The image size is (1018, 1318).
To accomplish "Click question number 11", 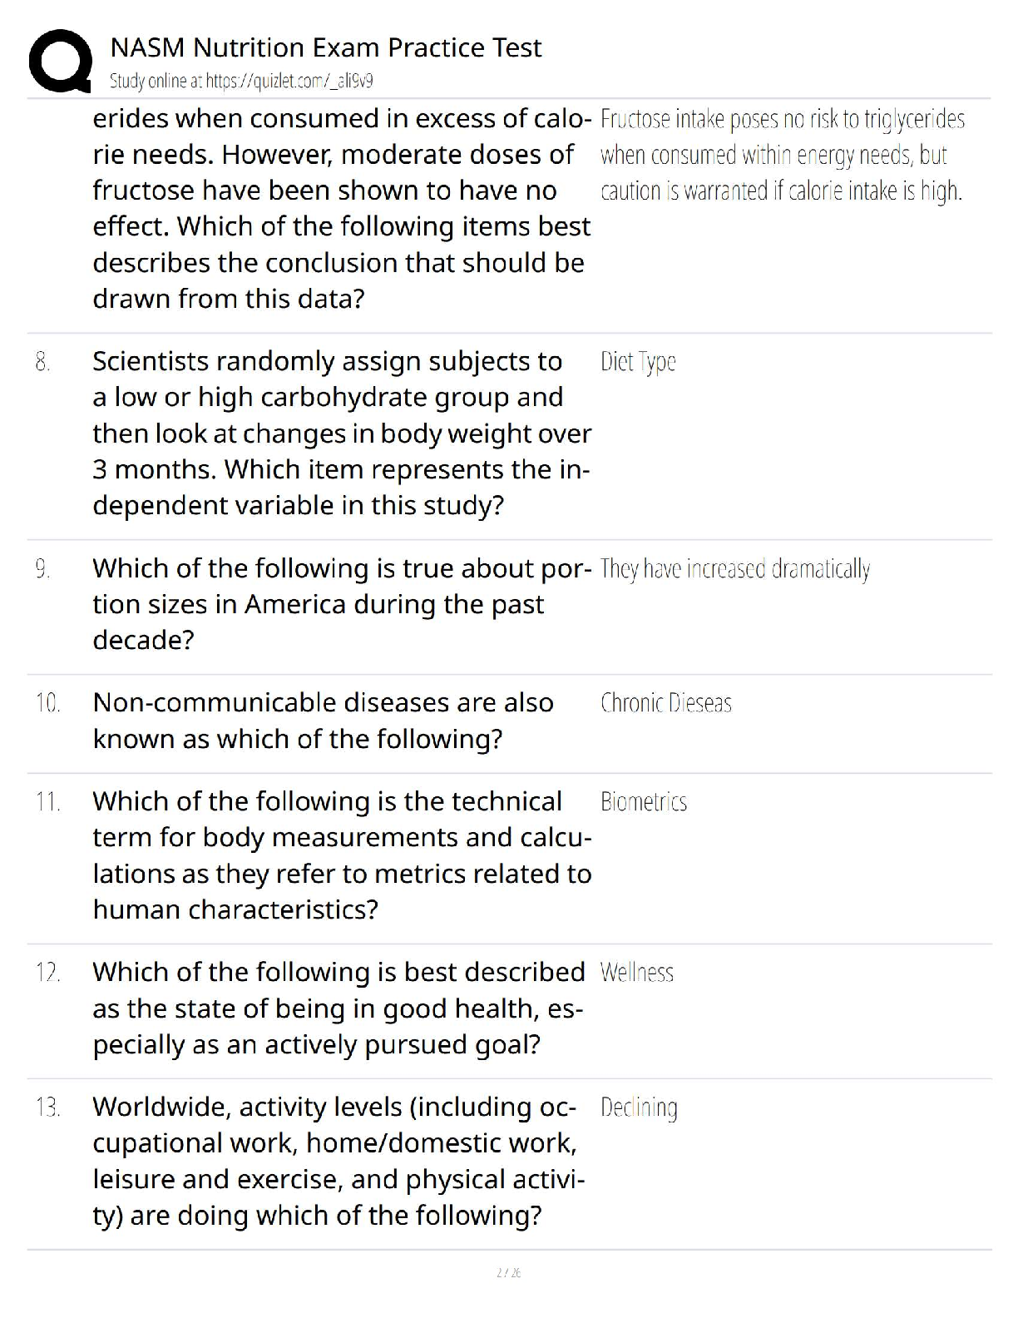I will coord(47,802).
